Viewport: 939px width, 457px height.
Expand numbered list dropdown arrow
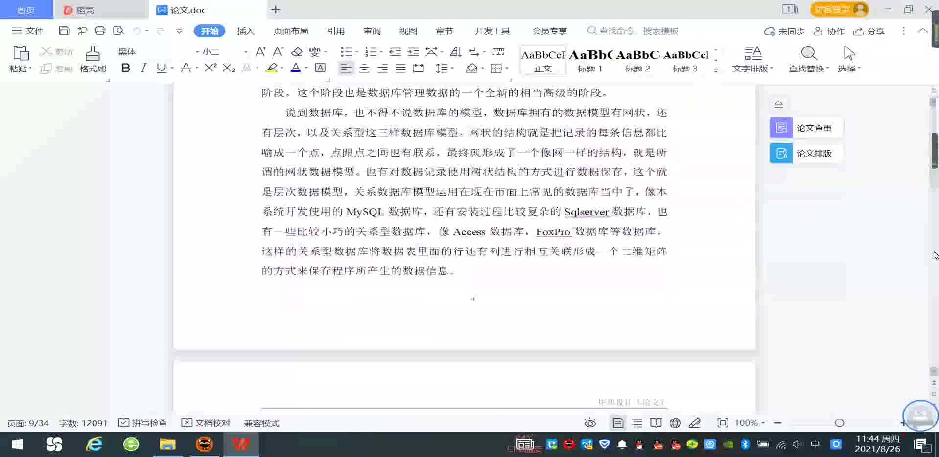coord(381,51)
